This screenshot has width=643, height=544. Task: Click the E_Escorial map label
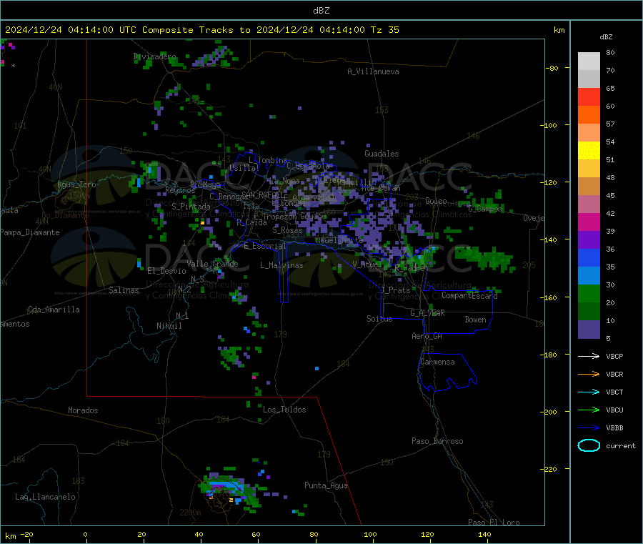[x=264, y=246]
